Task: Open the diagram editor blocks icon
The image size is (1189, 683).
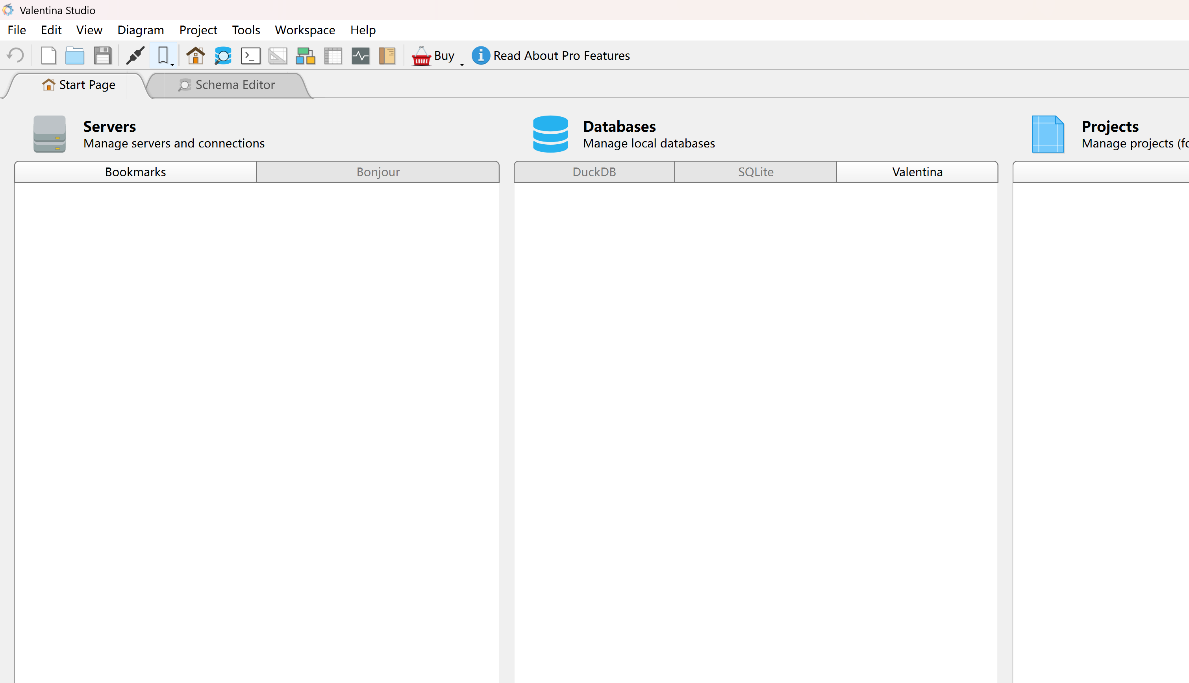Action: [305, 55]
